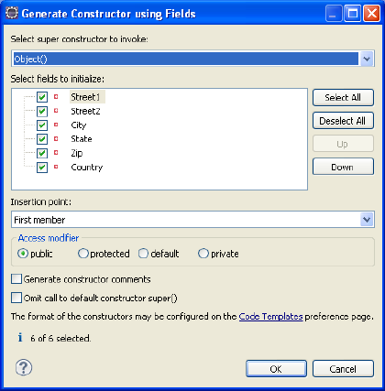The image size is (385, 391).
Task: Select the Street1 field name
Action: 85,97
